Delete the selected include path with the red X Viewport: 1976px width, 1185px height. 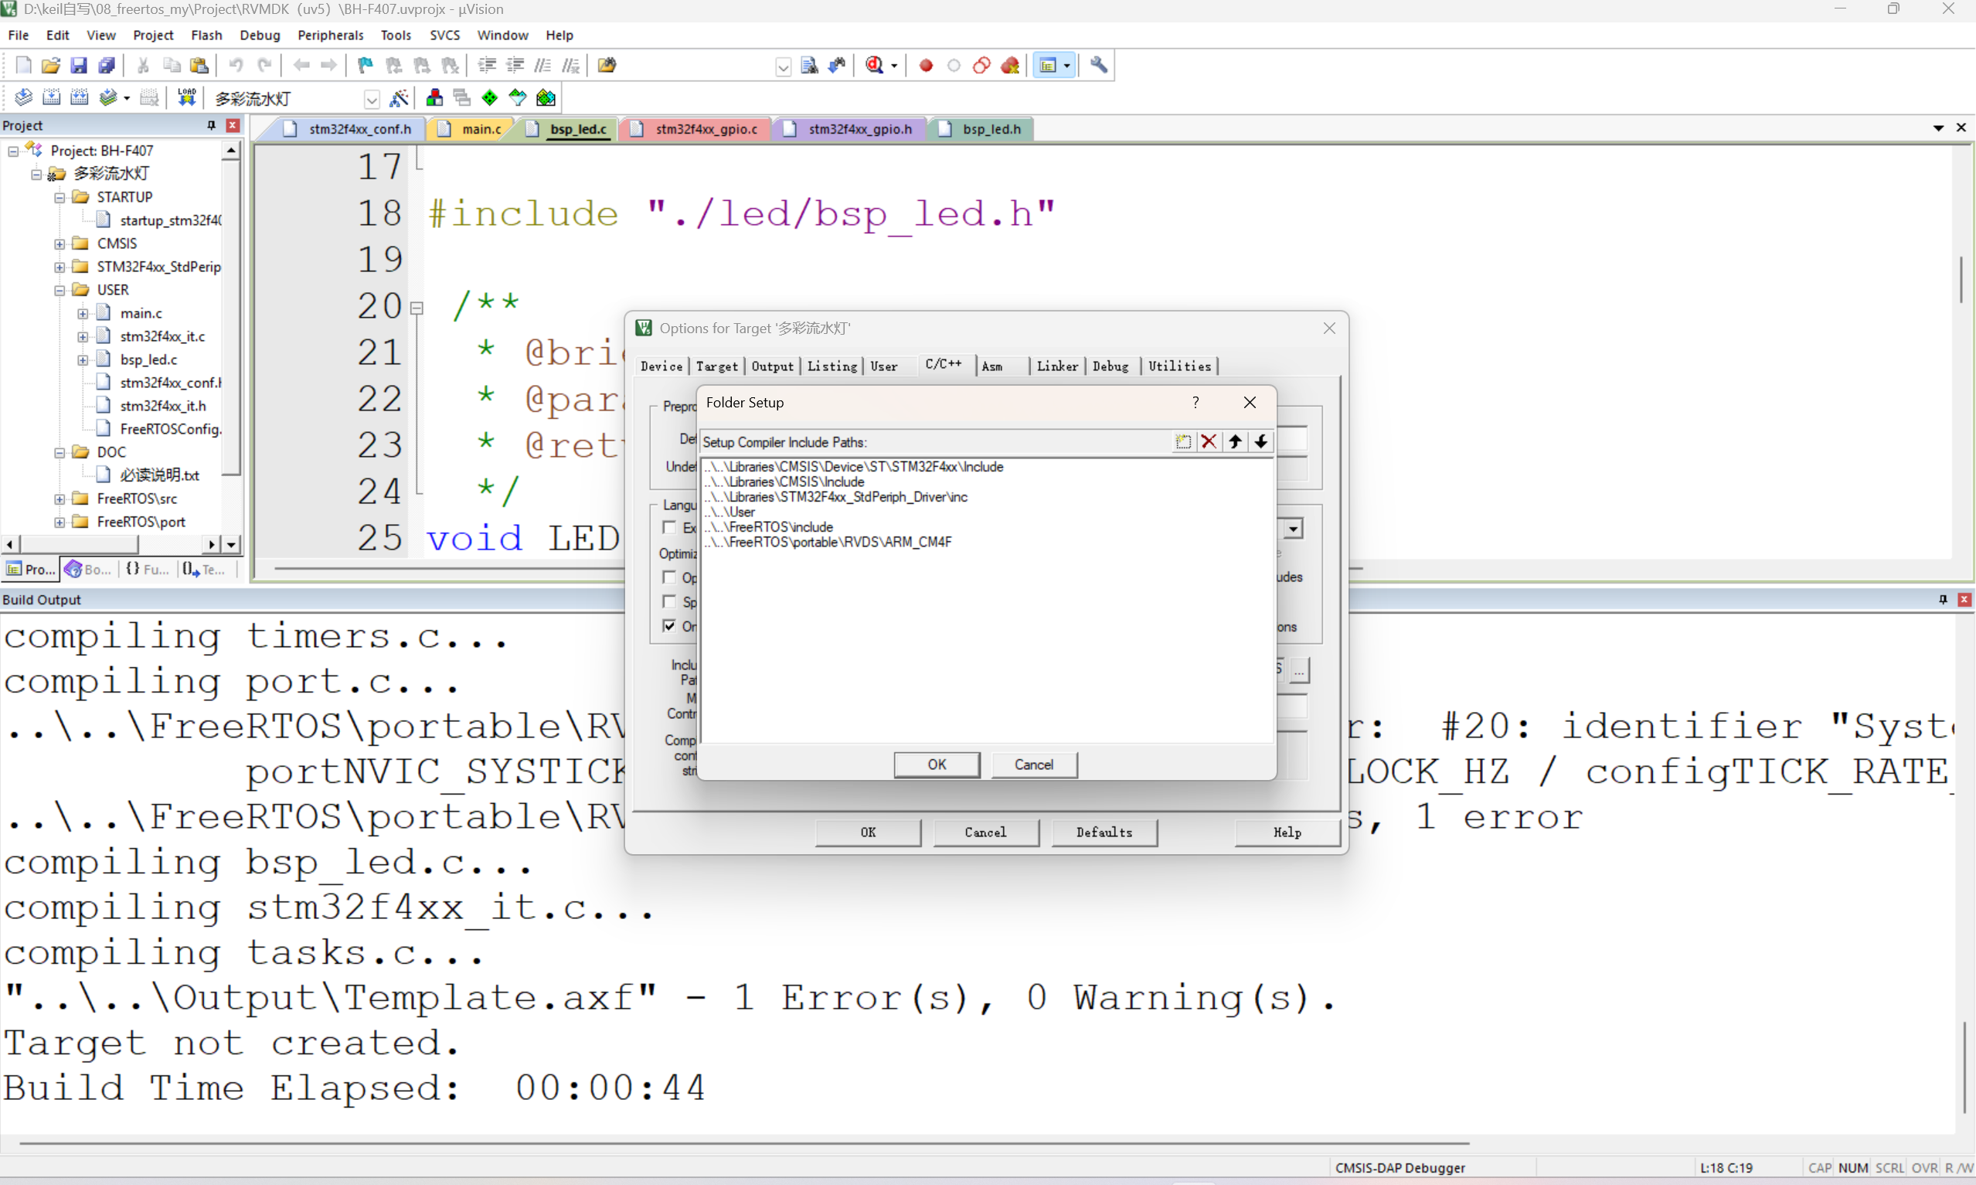point(1209,441)
